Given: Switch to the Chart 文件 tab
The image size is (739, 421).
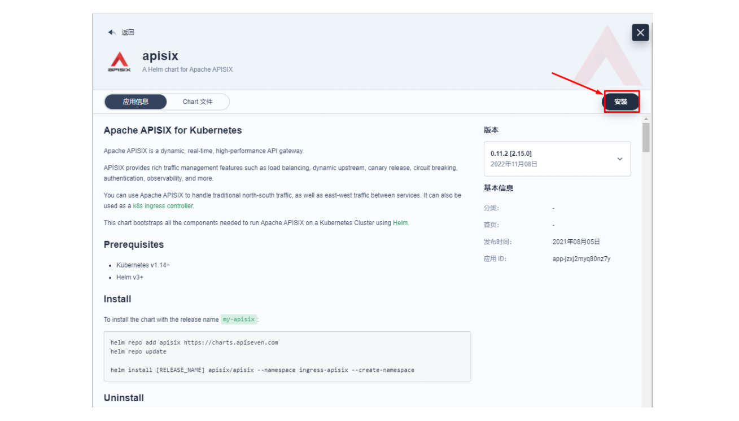Looking at the screenshot, I should click(198, 102).
